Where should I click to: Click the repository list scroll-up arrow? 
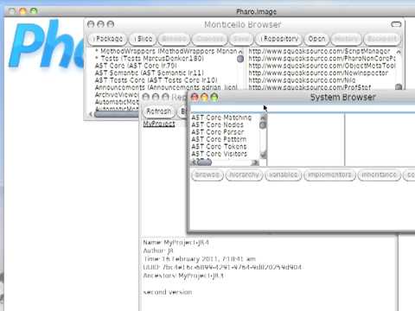click(399, 52)
